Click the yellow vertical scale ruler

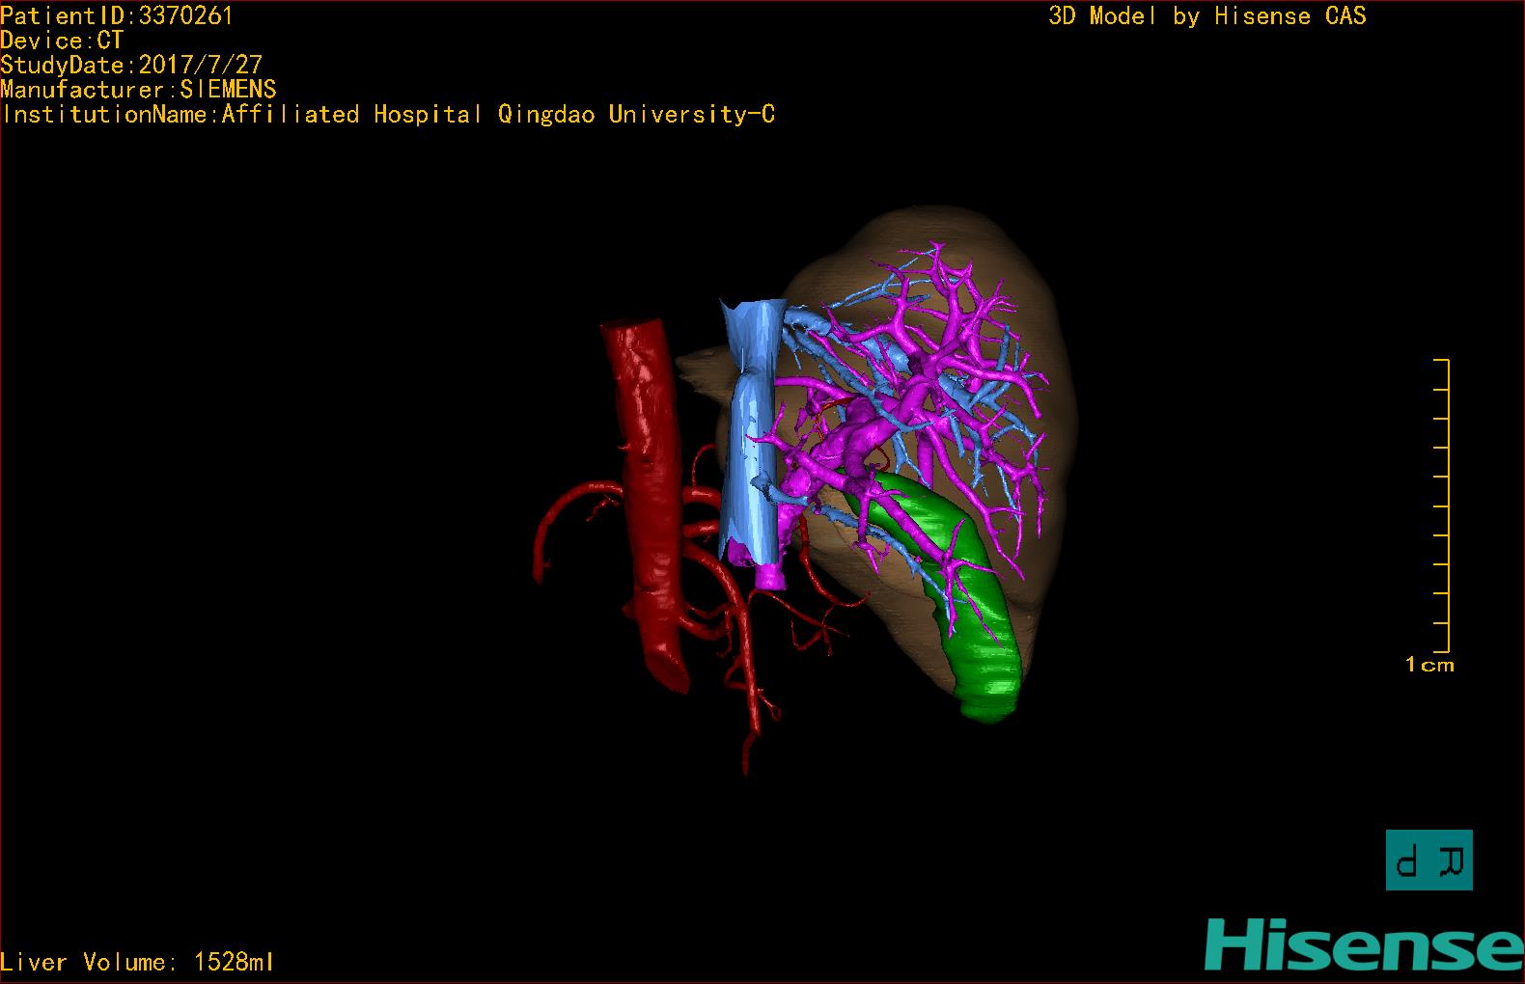coord(1442,506)
